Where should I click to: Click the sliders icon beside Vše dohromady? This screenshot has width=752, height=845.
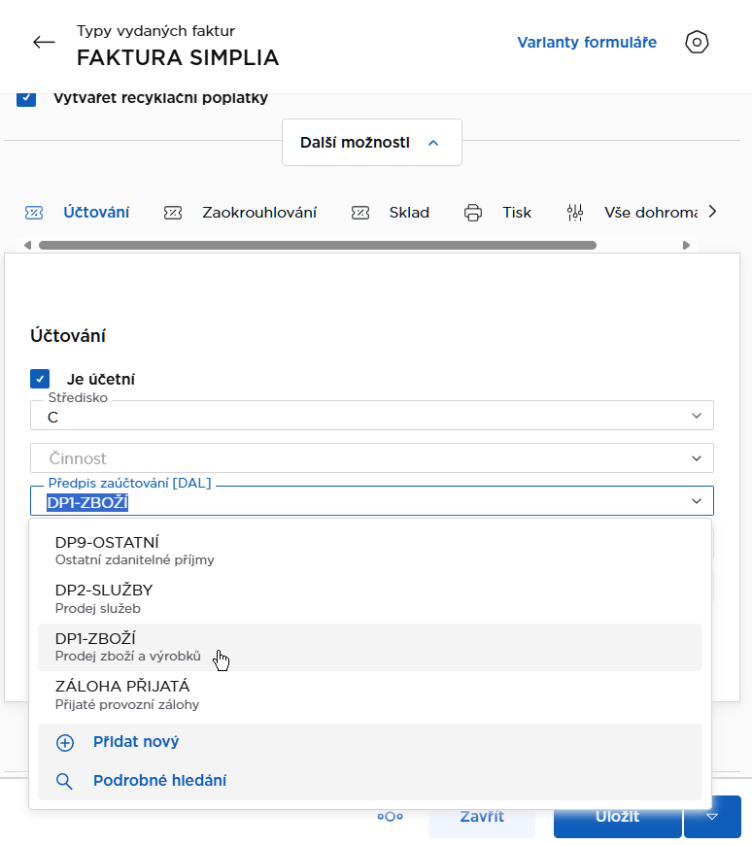pyautogui.click(x=576, y=212)
